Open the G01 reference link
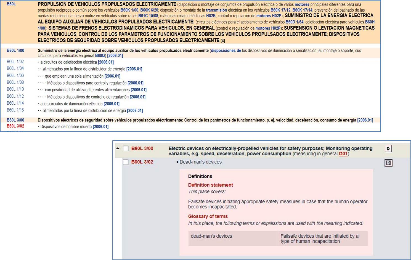411x260 pixels. click(343, 154)
